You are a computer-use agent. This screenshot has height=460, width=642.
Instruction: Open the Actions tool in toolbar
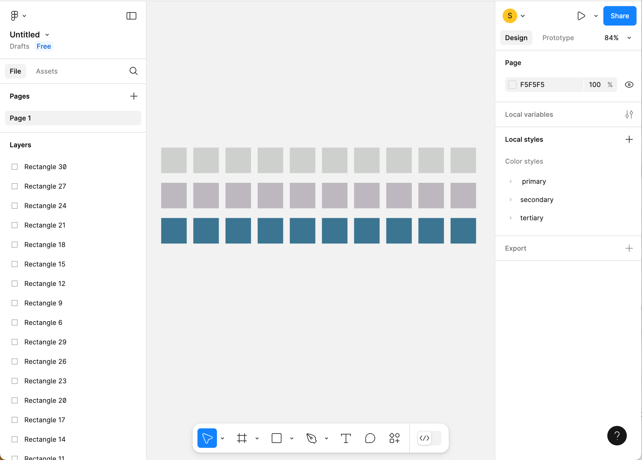coord(394,438)
